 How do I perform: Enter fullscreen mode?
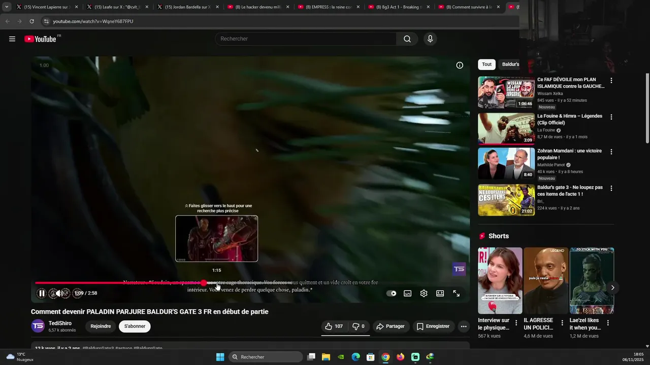click(457, 294)
